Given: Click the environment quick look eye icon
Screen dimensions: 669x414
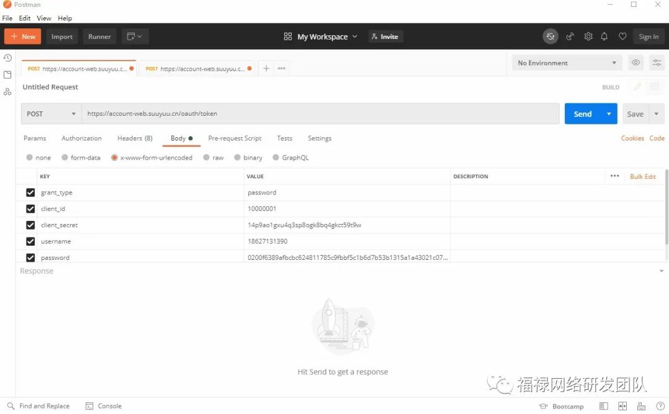Looking at the screenshot, I should pyautogui.click(x=636, y=63).
